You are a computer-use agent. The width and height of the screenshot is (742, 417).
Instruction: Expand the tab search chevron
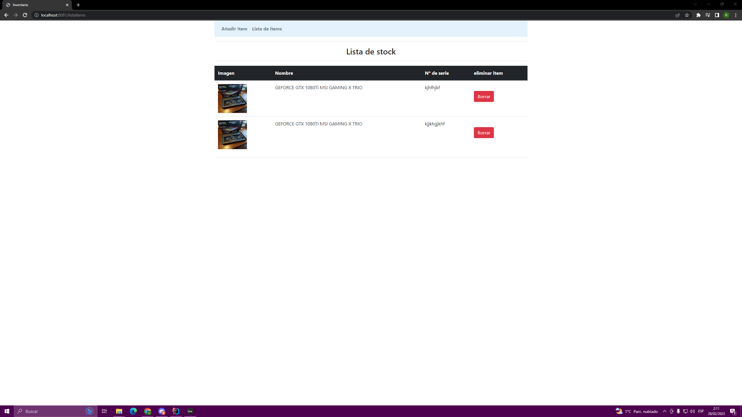(x=695, y=4)
